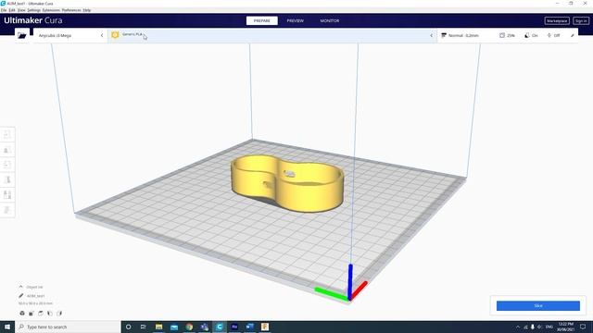Image resolution: width=593 pixels, height=333 pixels.
Task: Switch to the MONITOR stage tab
Action: tap(330, 20)
